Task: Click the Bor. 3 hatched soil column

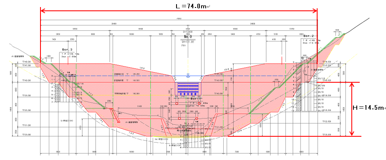Action: pos(57,93)
